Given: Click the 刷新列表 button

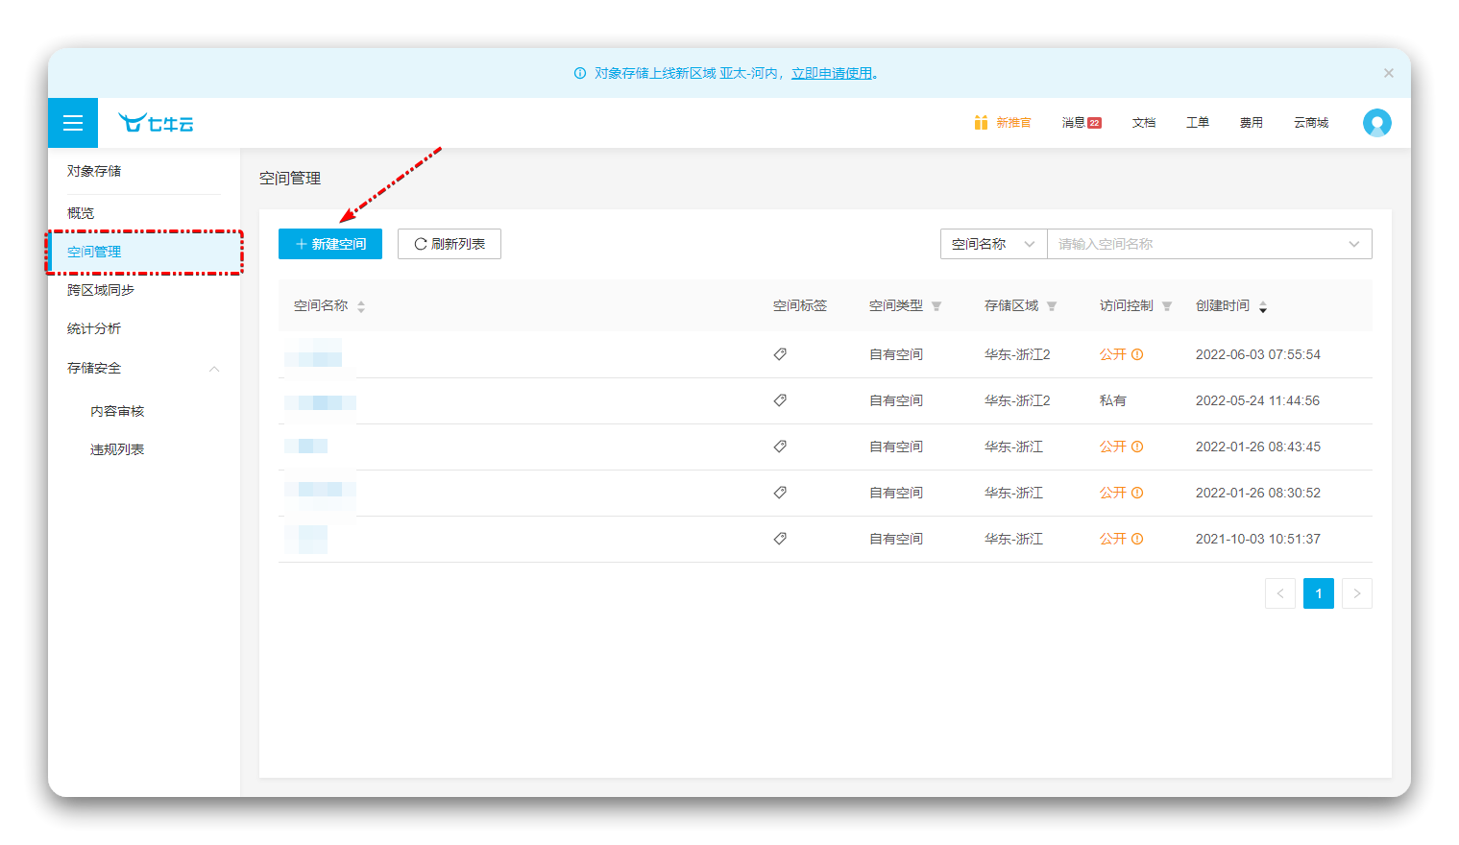Looking at the screenshot, I should coord(450,244).
